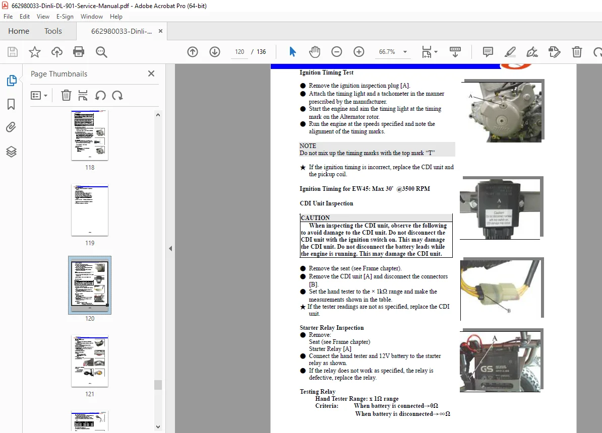Insert page break scissors icon in thumbnails

point(83,95)
